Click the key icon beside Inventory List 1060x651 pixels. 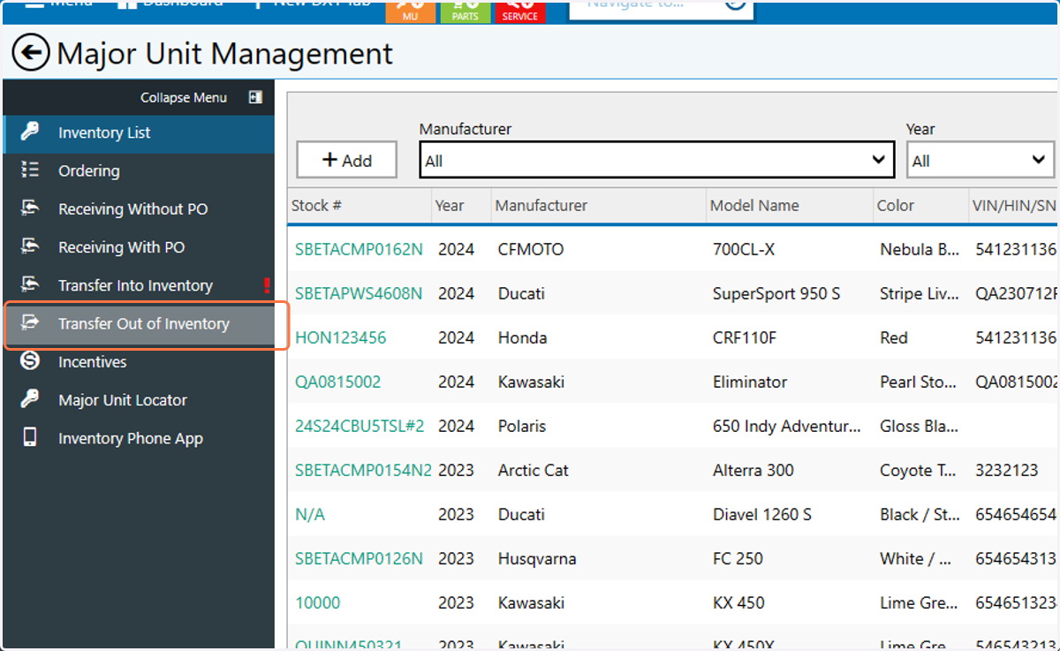(30, 132)
